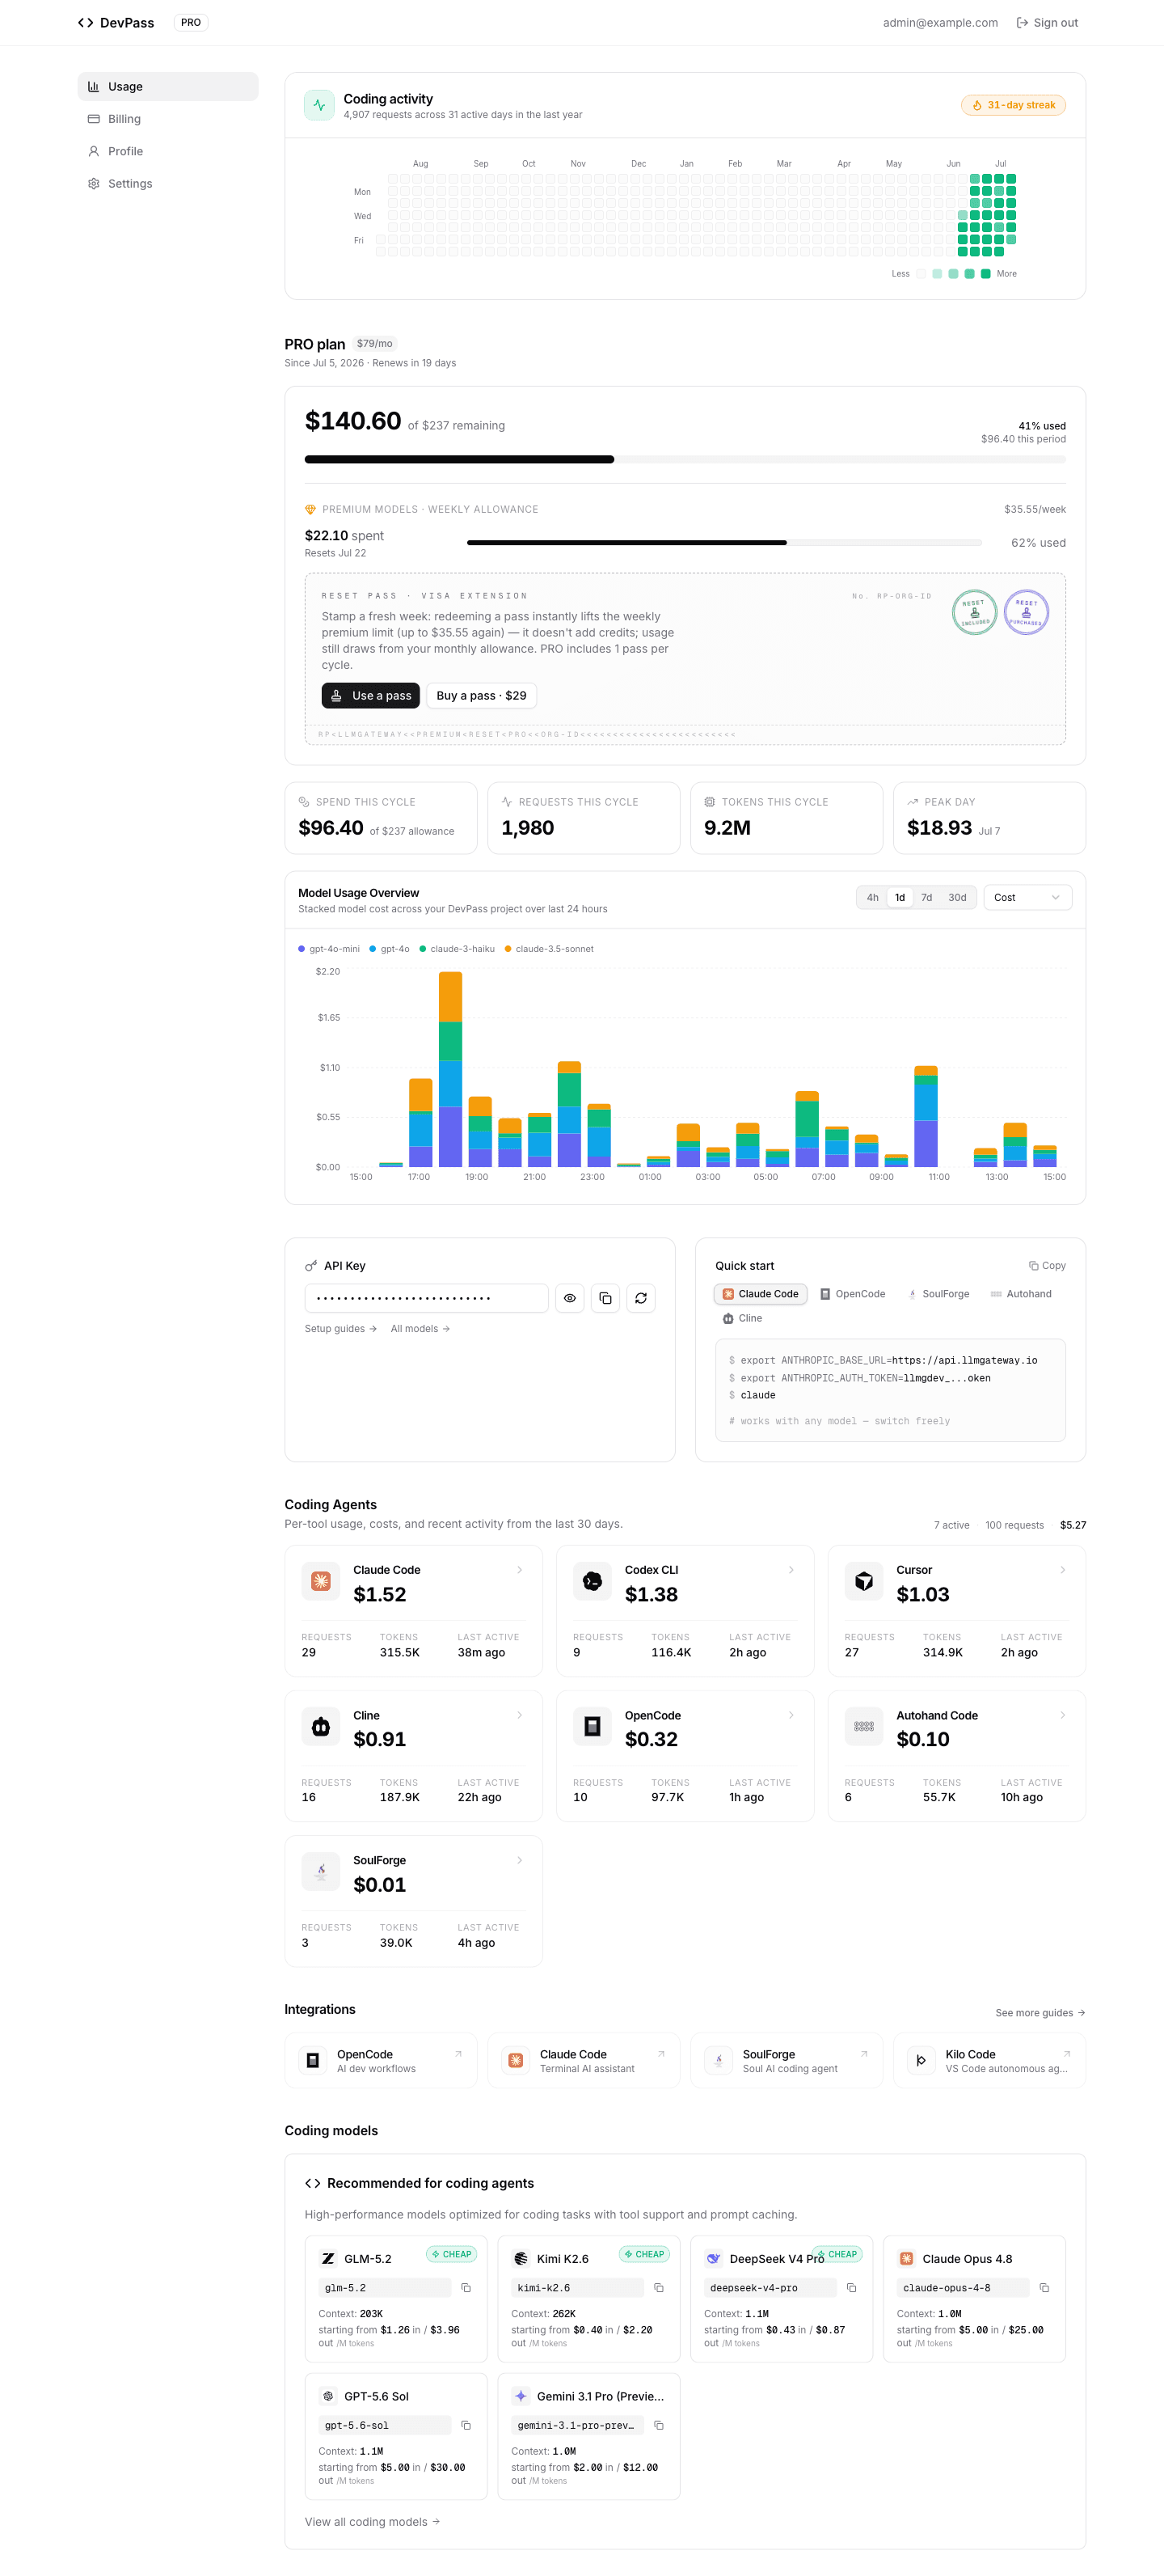Image resolution: width=1164 pixels, height=2576 pixels.
Task: Open All models link
Action: click(420, 1328)
